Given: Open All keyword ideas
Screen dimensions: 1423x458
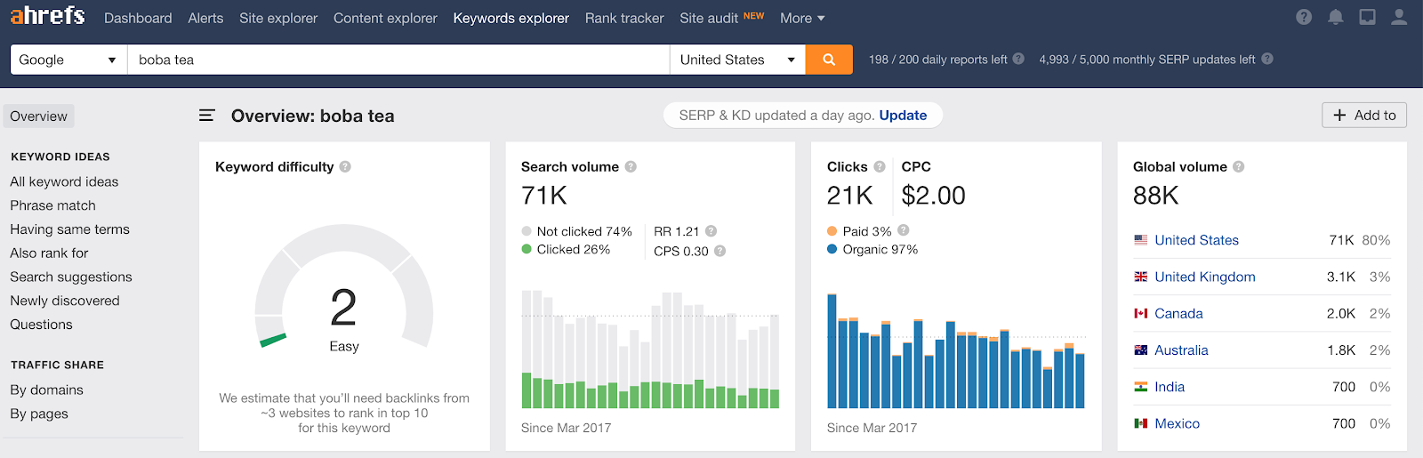Looking at the screenshot, I should pos(64,181).
